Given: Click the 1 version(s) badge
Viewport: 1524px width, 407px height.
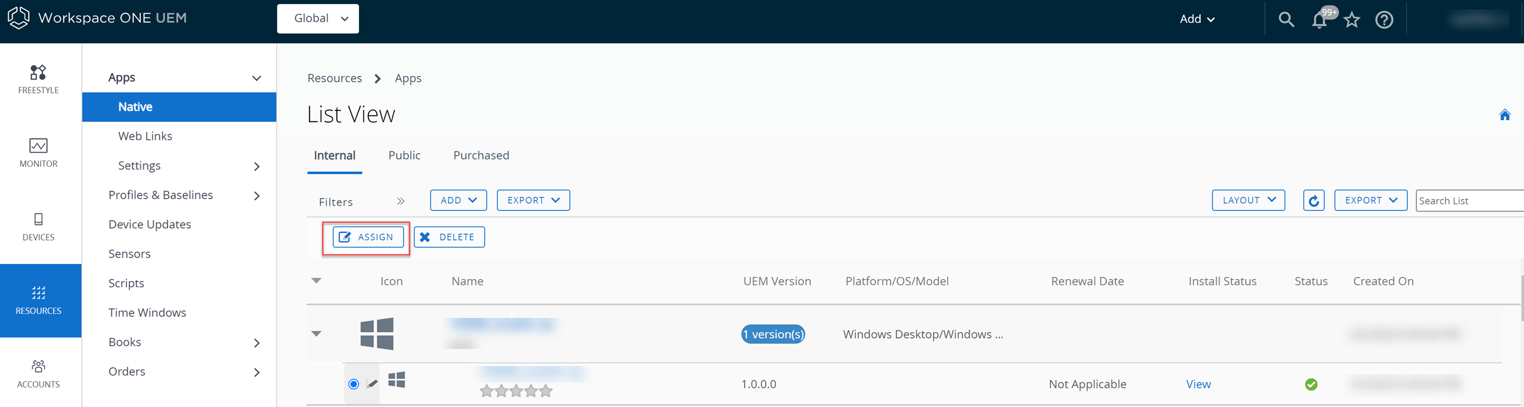Looking at the screenshot, I should coord(773,335).
